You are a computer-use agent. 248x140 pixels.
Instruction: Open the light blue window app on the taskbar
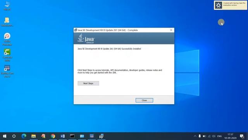coord(82,136)
